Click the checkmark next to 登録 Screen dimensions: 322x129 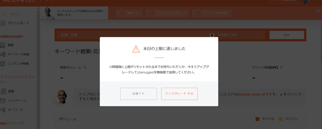point(137,13)
